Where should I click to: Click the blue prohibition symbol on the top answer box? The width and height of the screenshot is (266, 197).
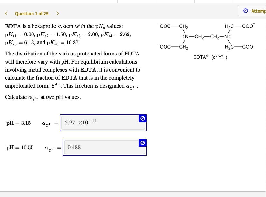pyautogui.click(x=143, y=118)
